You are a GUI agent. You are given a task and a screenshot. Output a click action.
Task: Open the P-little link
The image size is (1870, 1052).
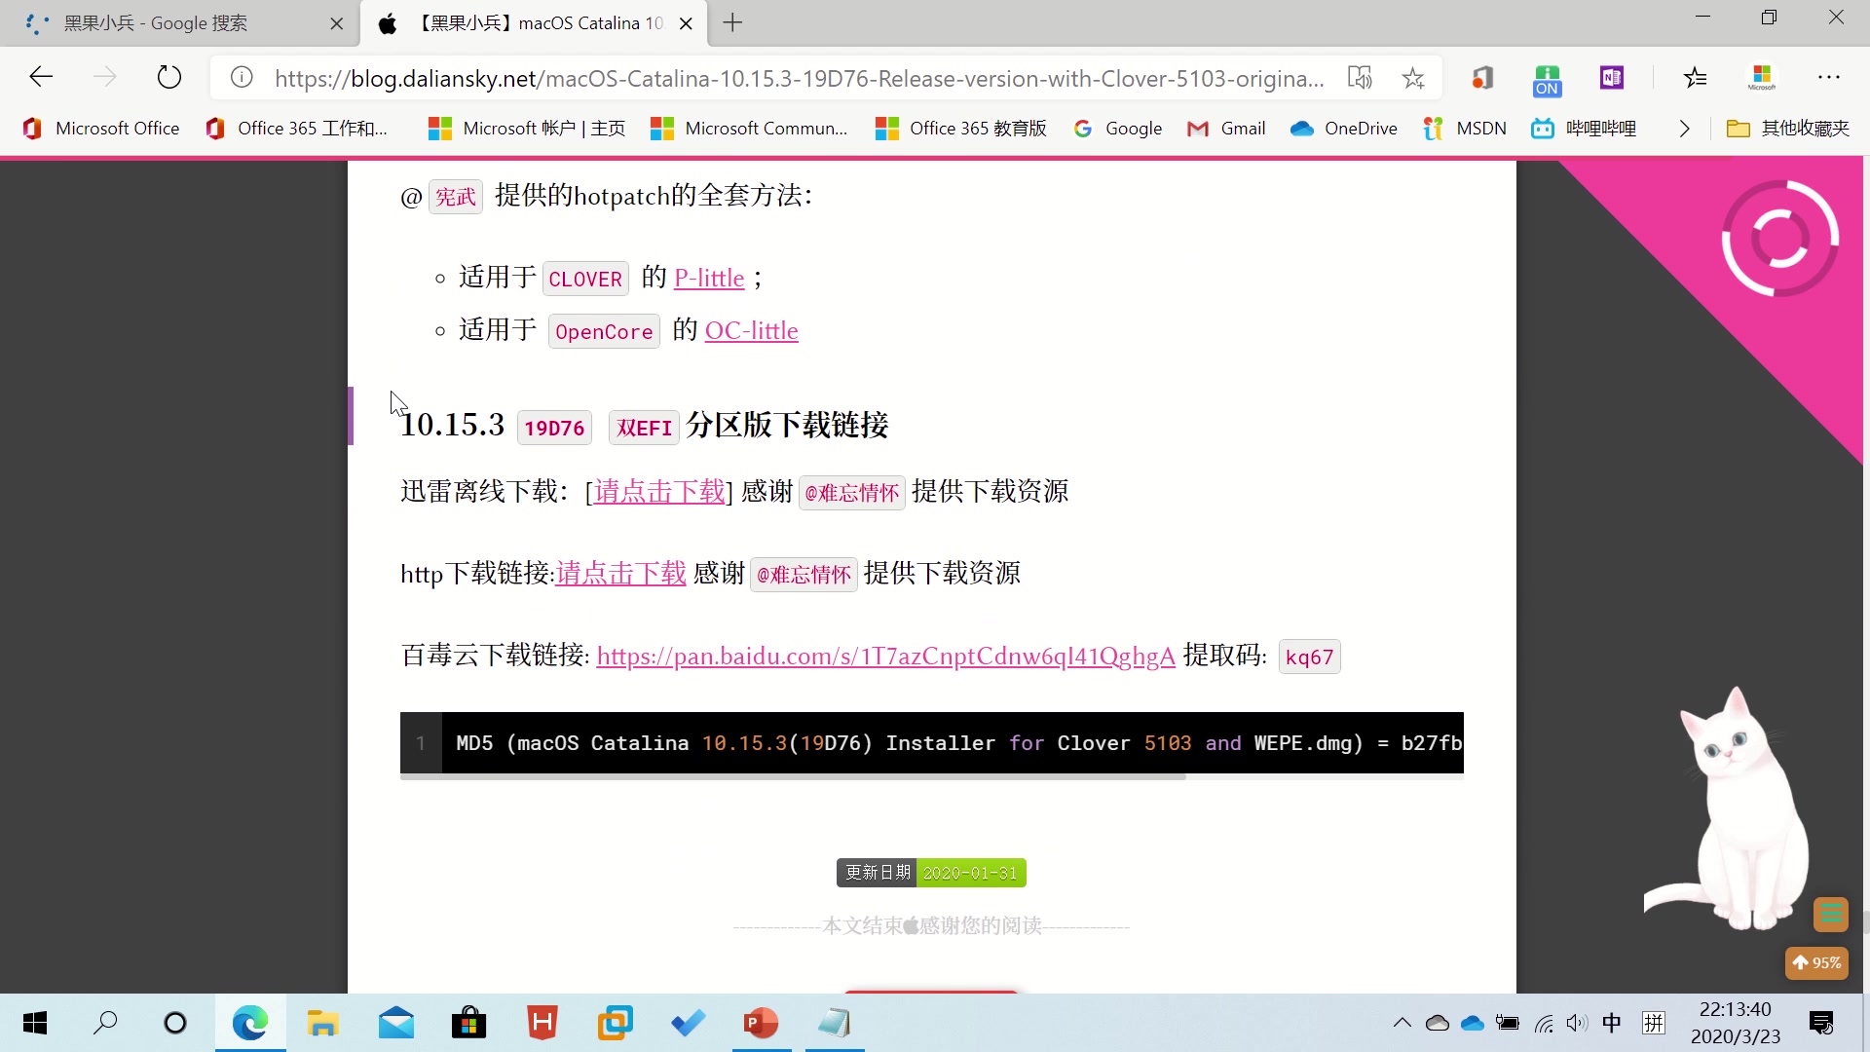pos(709,279)
